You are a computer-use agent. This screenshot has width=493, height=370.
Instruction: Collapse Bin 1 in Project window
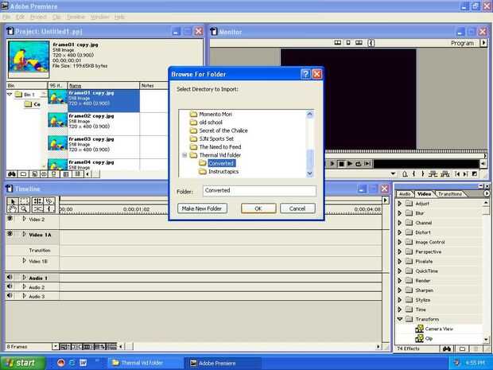[x=10, y=94]
